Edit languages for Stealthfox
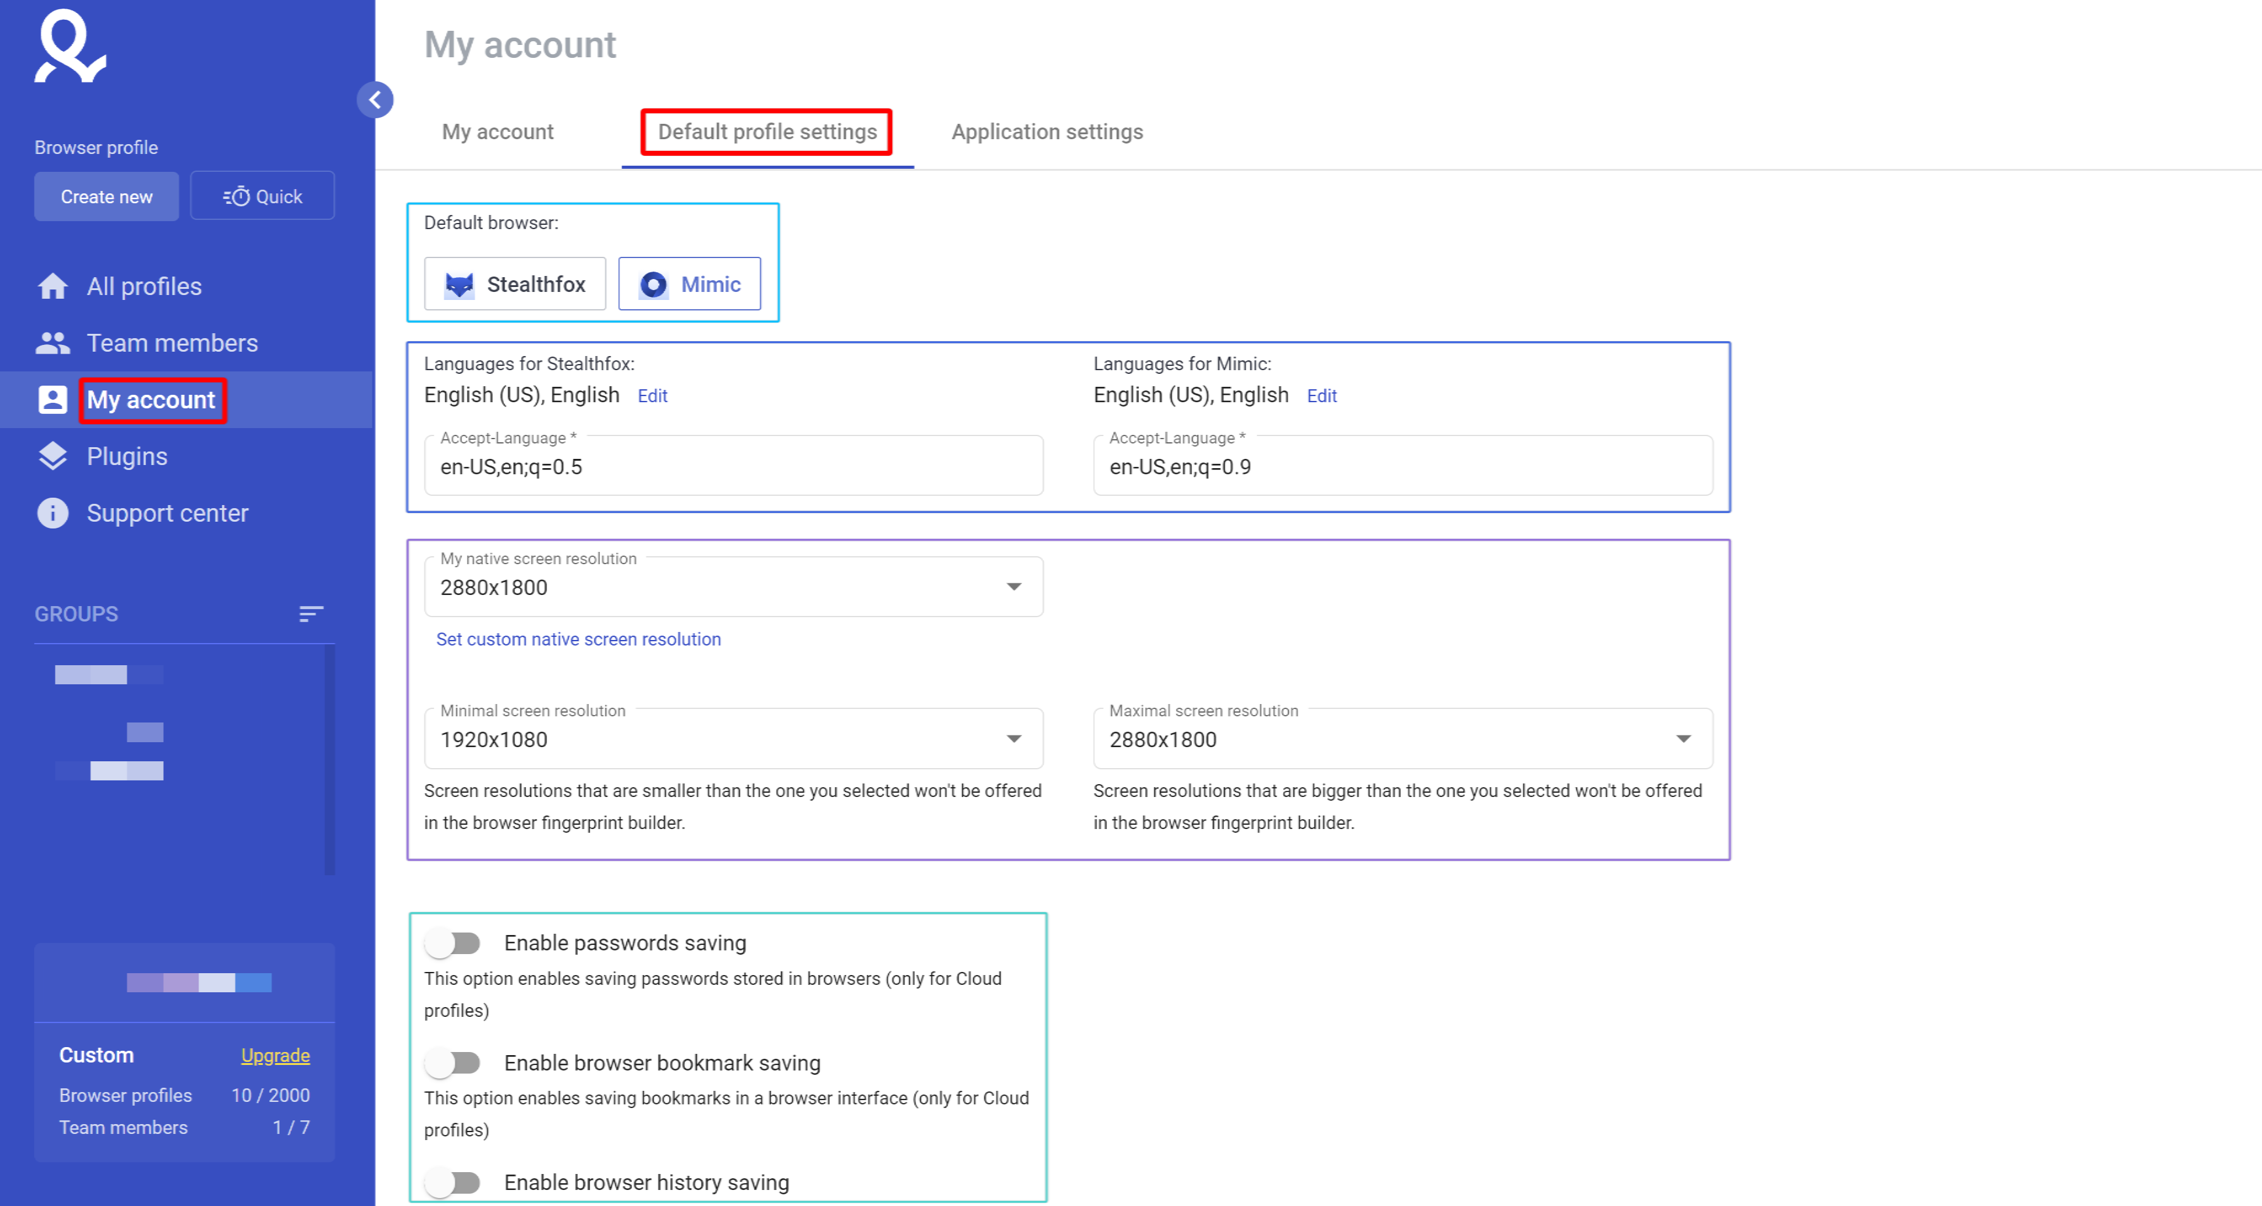The image size is (2262, 1206). pos(652,396)
